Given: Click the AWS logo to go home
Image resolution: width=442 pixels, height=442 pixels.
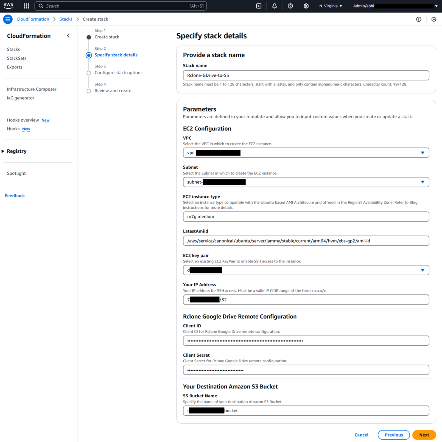Looking at the screenshot, I should (x=8, y=6).
